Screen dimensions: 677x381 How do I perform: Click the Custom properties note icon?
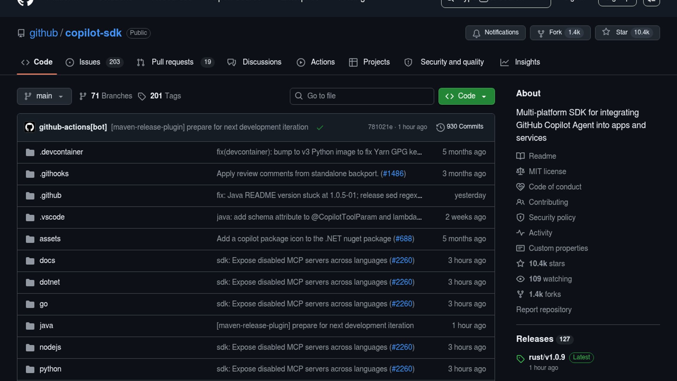(520, 248)
